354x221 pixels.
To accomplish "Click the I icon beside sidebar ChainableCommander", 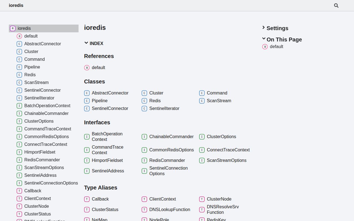I will [x=19, y=114].
